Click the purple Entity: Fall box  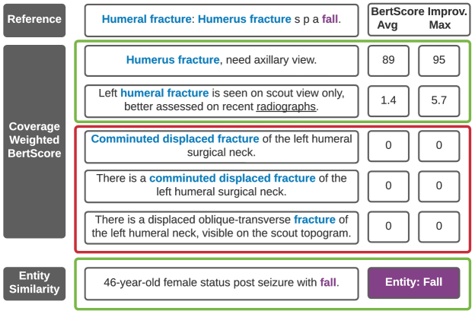pyautogui.click(x=414, y=283)
